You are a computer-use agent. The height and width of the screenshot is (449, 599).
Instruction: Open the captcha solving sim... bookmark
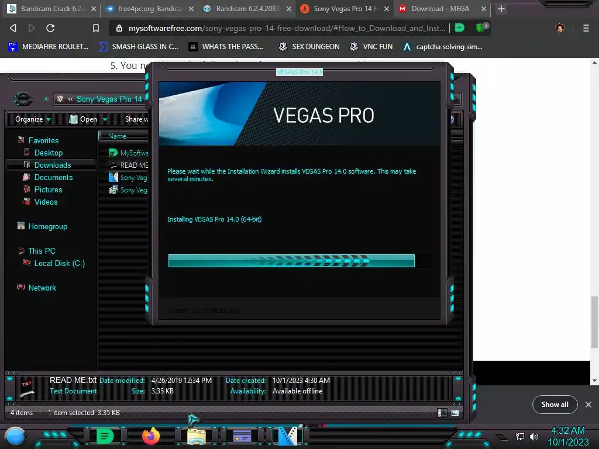pyautogui.click(x=443, y=47)
